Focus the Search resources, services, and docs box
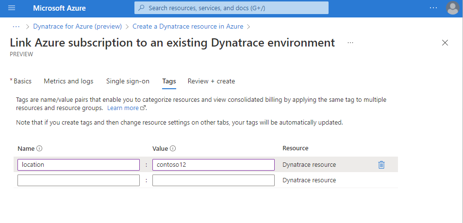This screenshot has height=223, width=463. pos(231,8)
